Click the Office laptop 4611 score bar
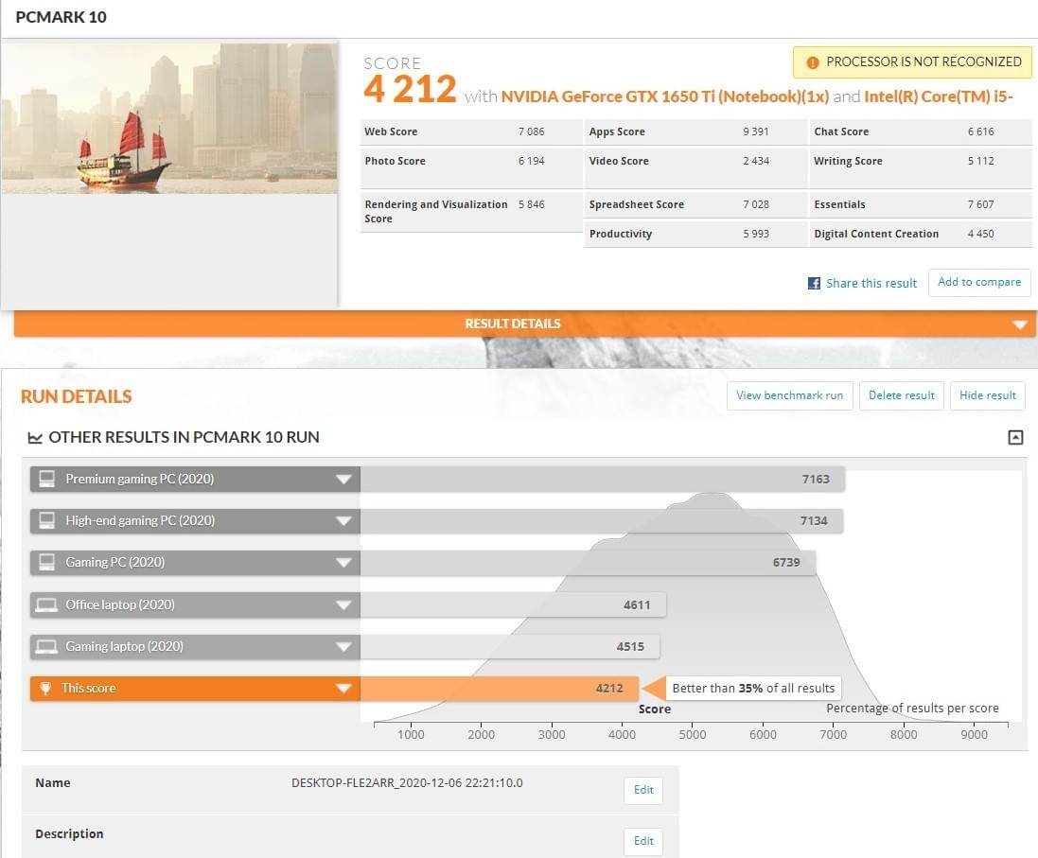The image size is (1038, 858). (513, 604)
